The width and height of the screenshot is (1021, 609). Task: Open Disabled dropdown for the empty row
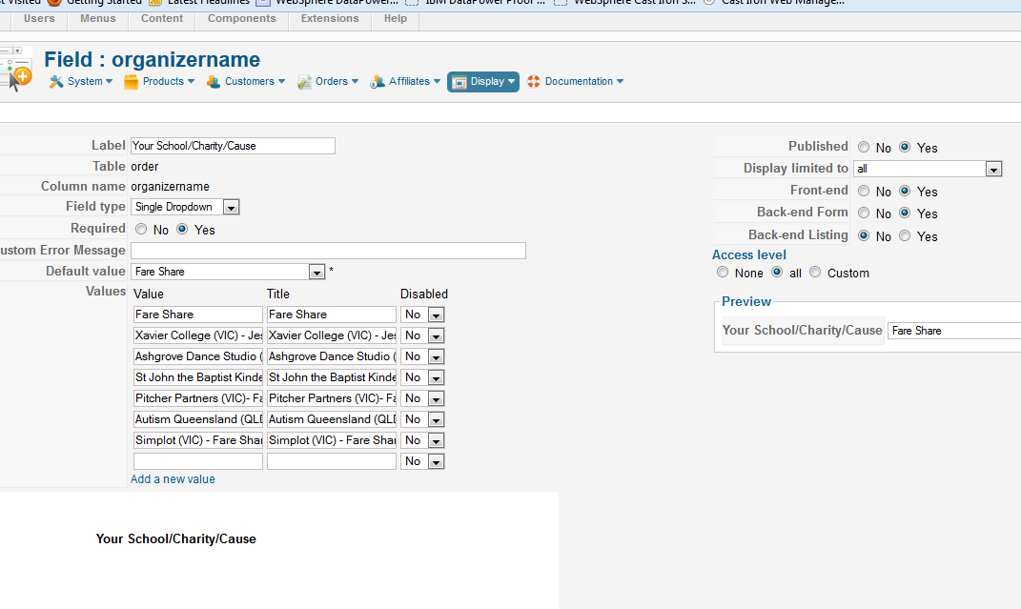coord(422,461)
